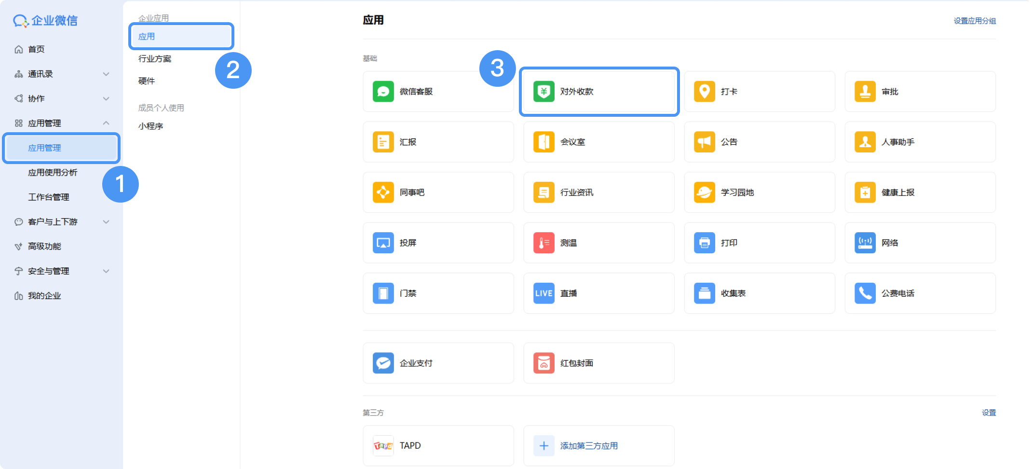
Task: Click the 人事助手 person icon
Action: tap(865, 142)
